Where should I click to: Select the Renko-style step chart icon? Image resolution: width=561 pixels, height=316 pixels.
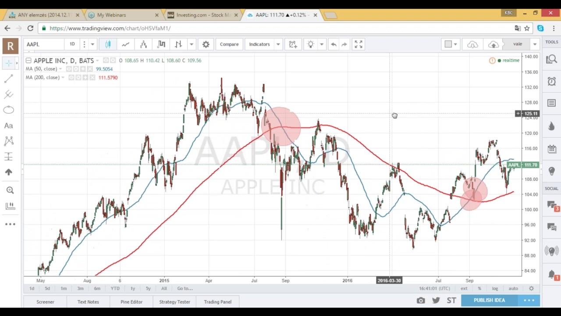click(x=161, y=44)
